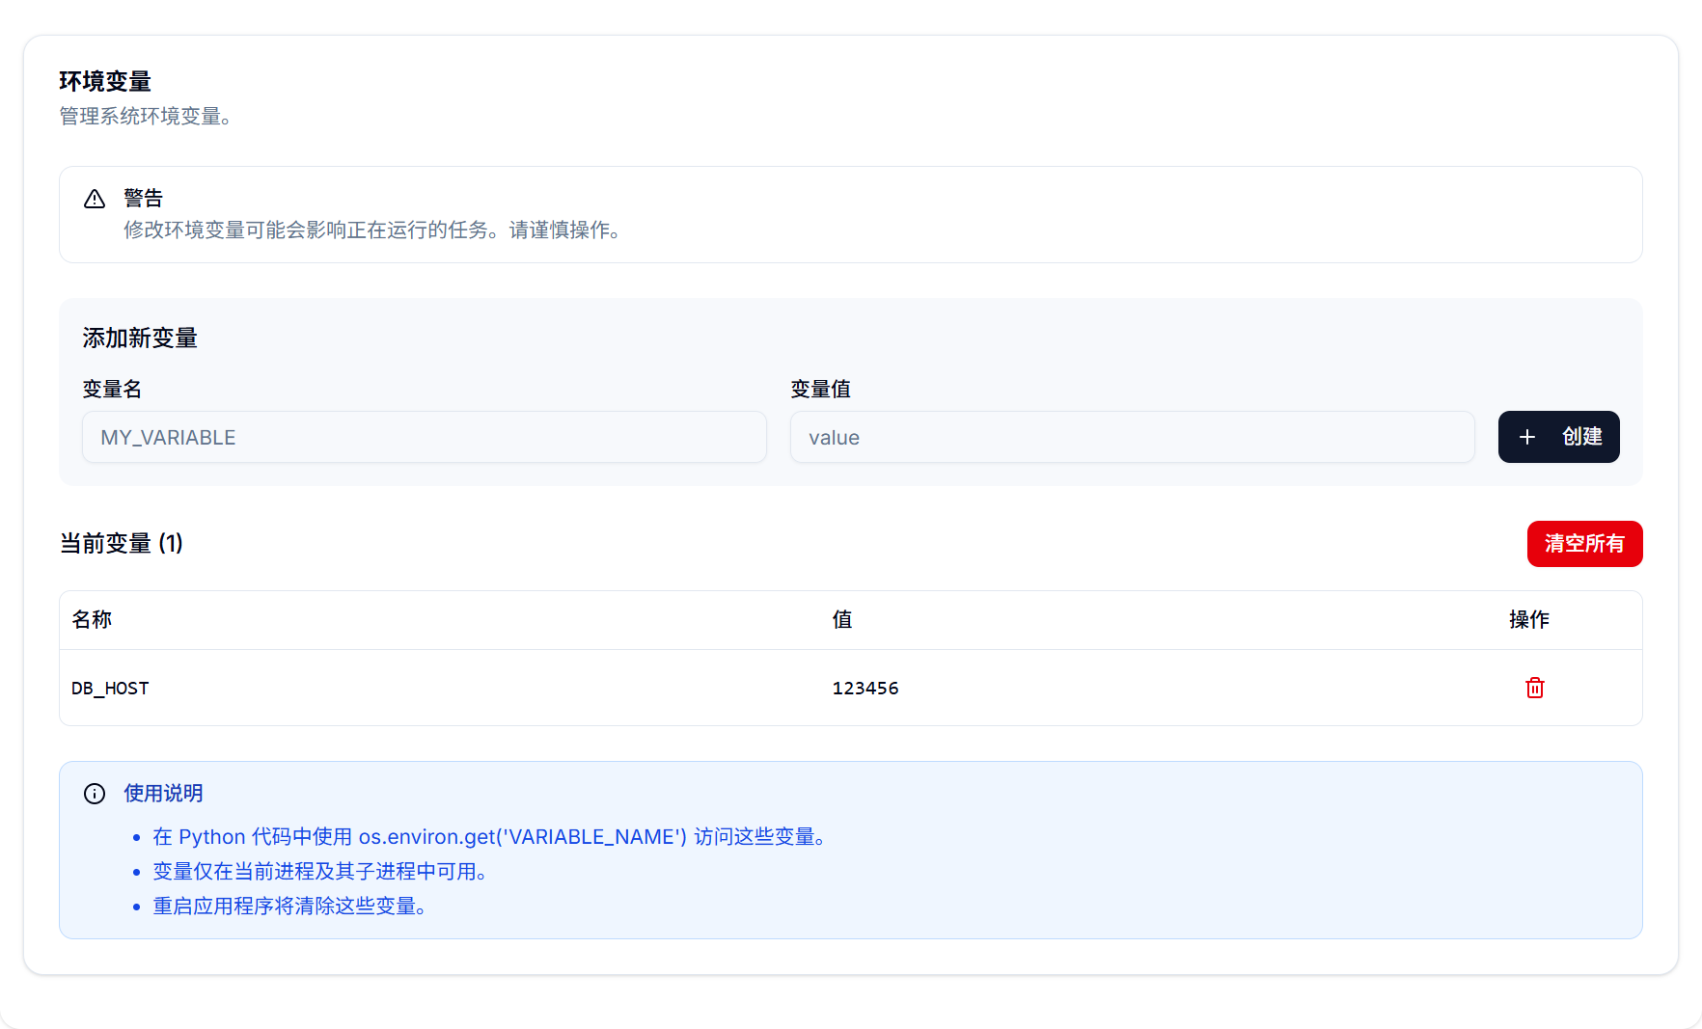Click the 环境变量 page title
The image size is (1702, 1029).
coord(105,82)
